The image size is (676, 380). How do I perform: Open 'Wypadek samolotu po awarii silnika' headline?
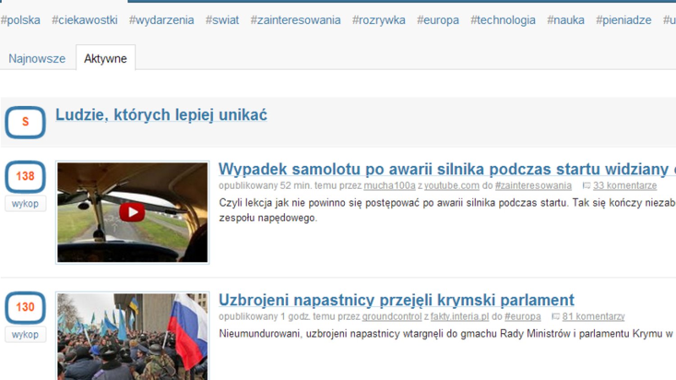pyautogui.click(x=447, y=169)
